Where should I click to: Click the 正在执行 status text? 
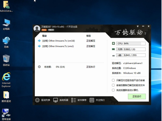91,67
